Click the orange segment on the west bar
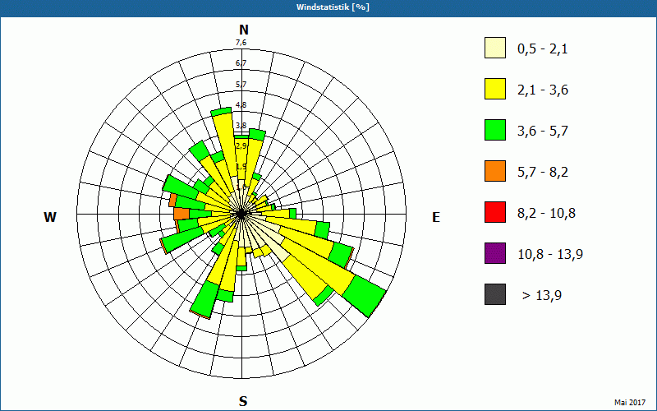This screenshot has width=657, height=411. [x=181, y=214]
